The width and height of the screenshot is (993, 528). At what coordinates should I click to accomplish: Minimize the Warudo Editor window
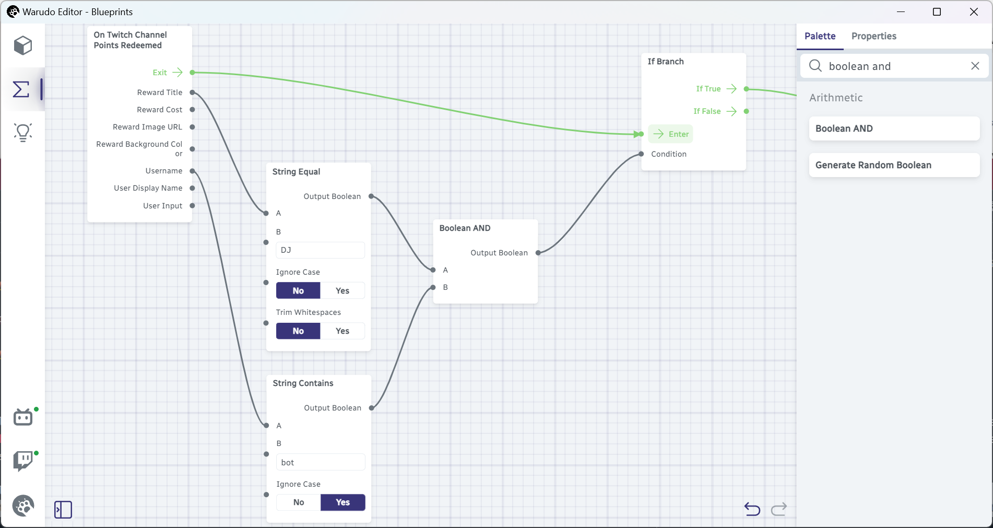point(901,11)
